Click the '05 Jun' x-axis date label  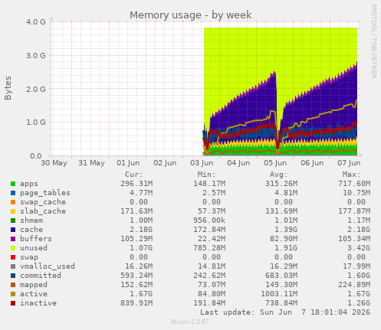(275, 163)
